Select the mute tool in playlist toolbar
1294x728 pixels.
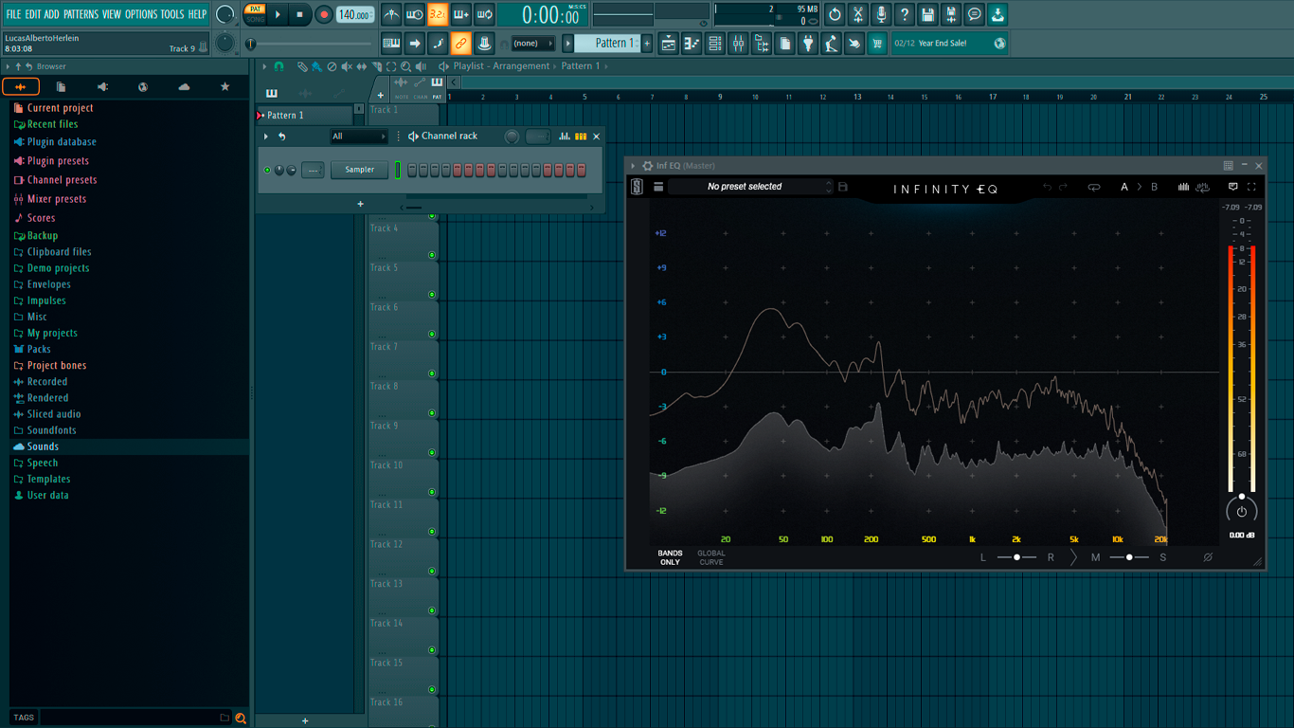[x=347, y=66]
